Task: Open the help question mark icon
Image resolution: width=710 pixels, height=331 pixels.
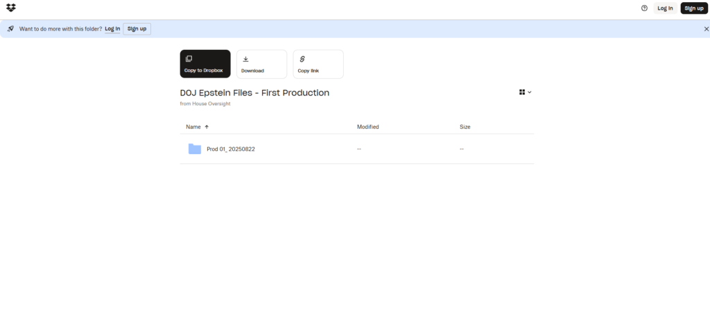Action: point(644,8)
